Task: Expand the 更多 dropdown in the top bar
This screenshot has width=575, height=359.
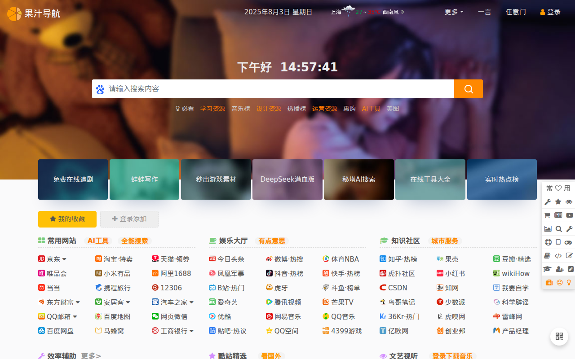Action: (x=454, y=12)
